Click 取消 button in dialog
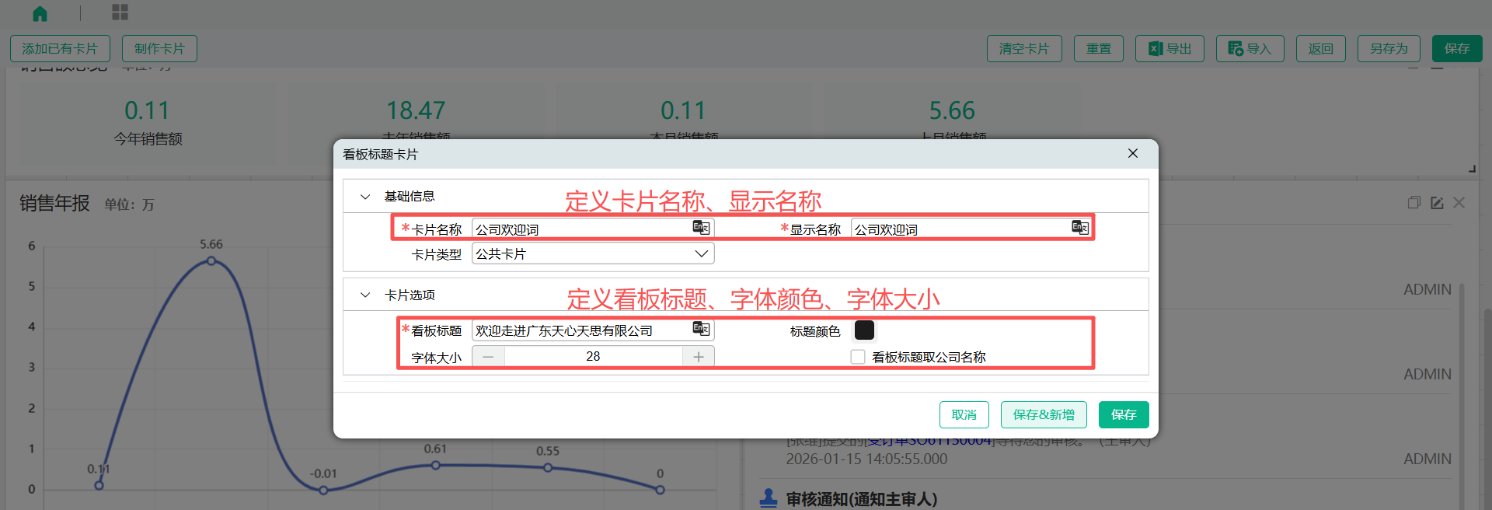 [964, 415]
